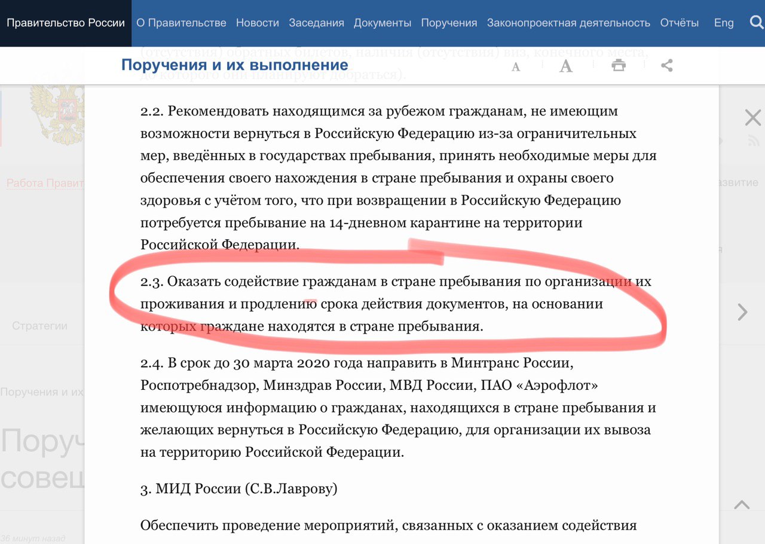Increase font size with large A

(x=566, y=66)
